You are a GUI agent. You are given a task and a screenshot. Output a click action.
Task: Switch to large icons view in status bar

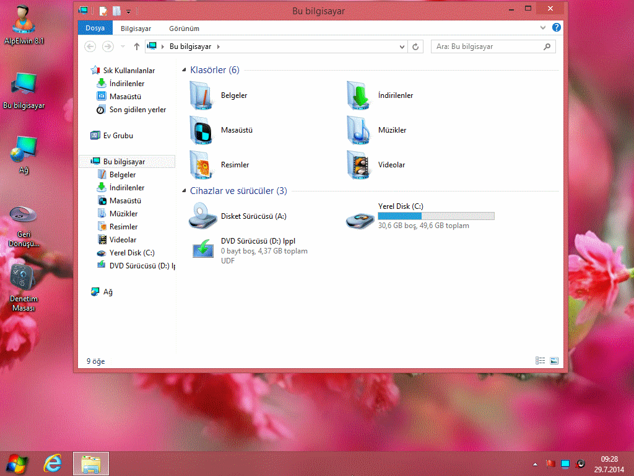coord(554,361)
